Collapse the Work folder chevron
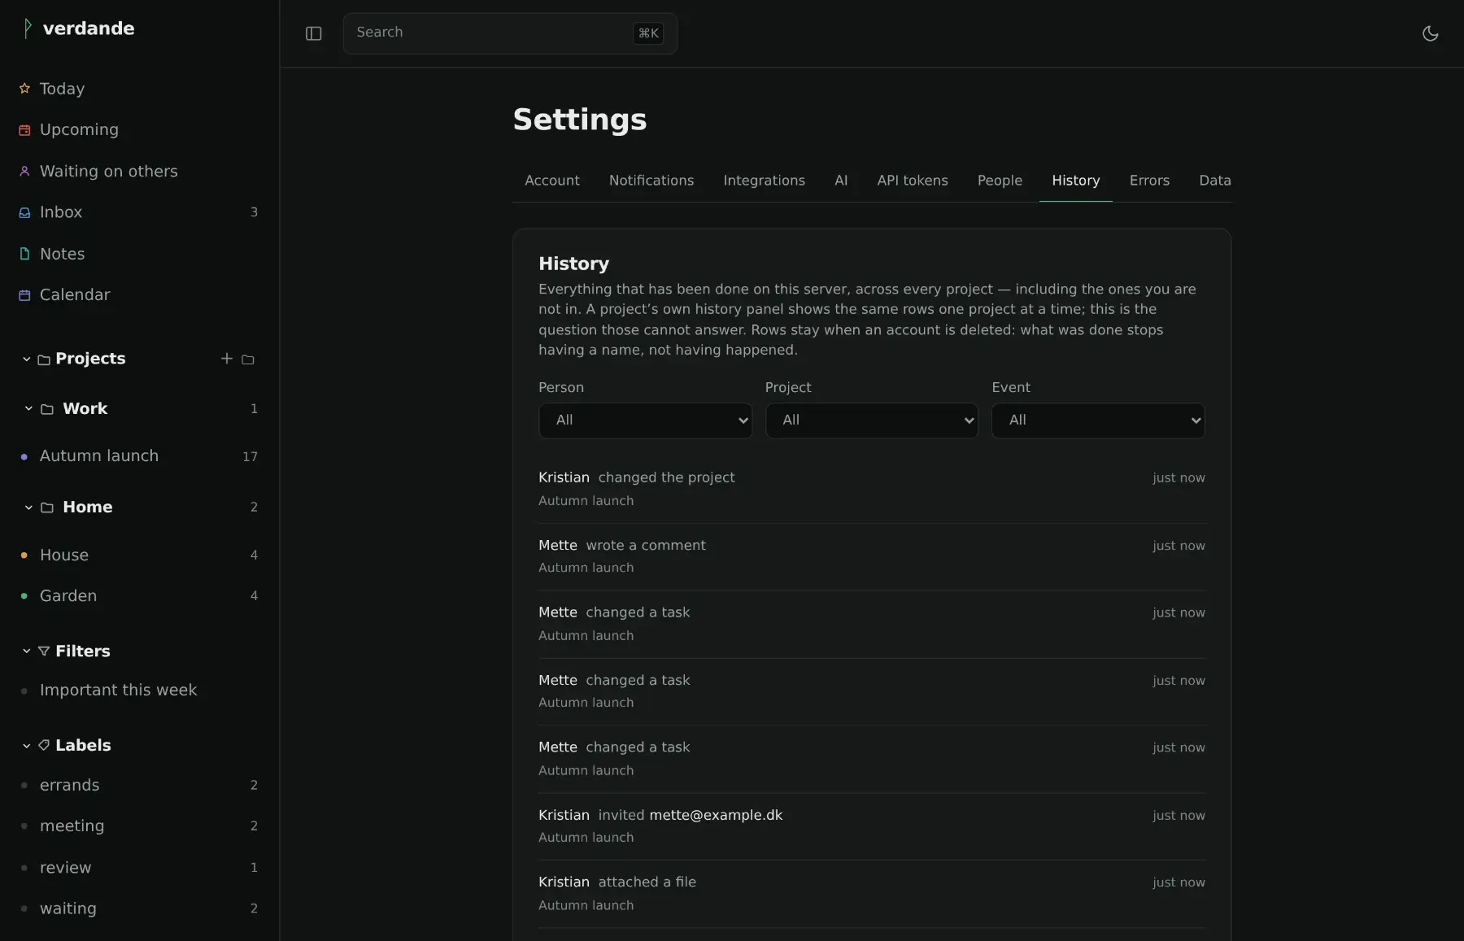 point(28,409)
